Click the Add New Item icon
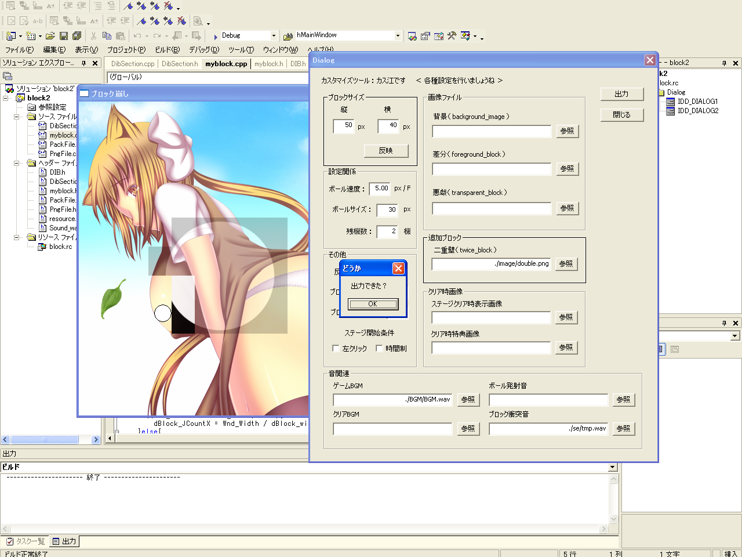 tap(31, 36)
